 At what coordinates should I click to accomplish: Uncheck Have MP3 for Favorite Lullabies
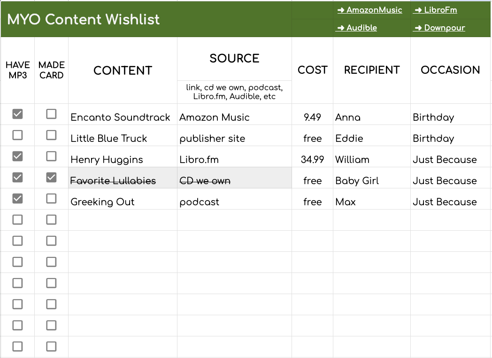(17, 178)
